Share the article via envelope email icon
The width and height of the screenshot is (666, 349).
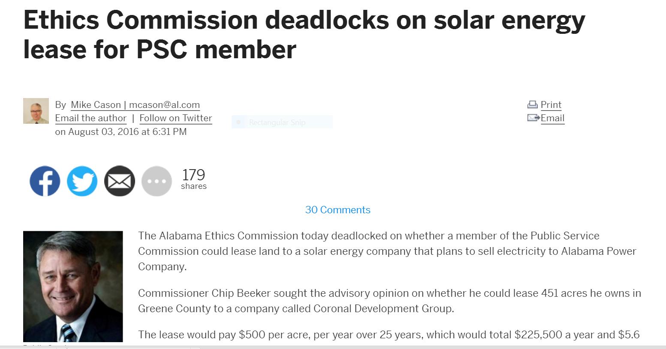point(120,181)
